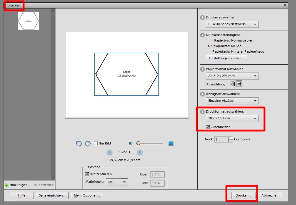The image size is (296, 205).
Task: Expand the A4 210 x 297 mm paper format dropdown
Action: pos(232,76)
